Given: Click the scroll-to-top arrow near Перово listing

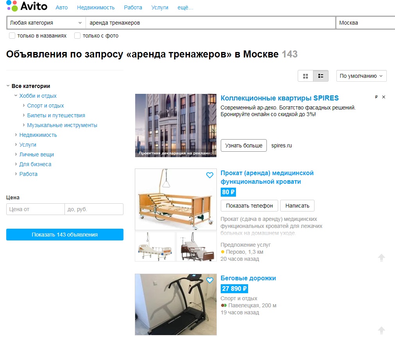Looking at the screenshot, I should coord(381,257).
